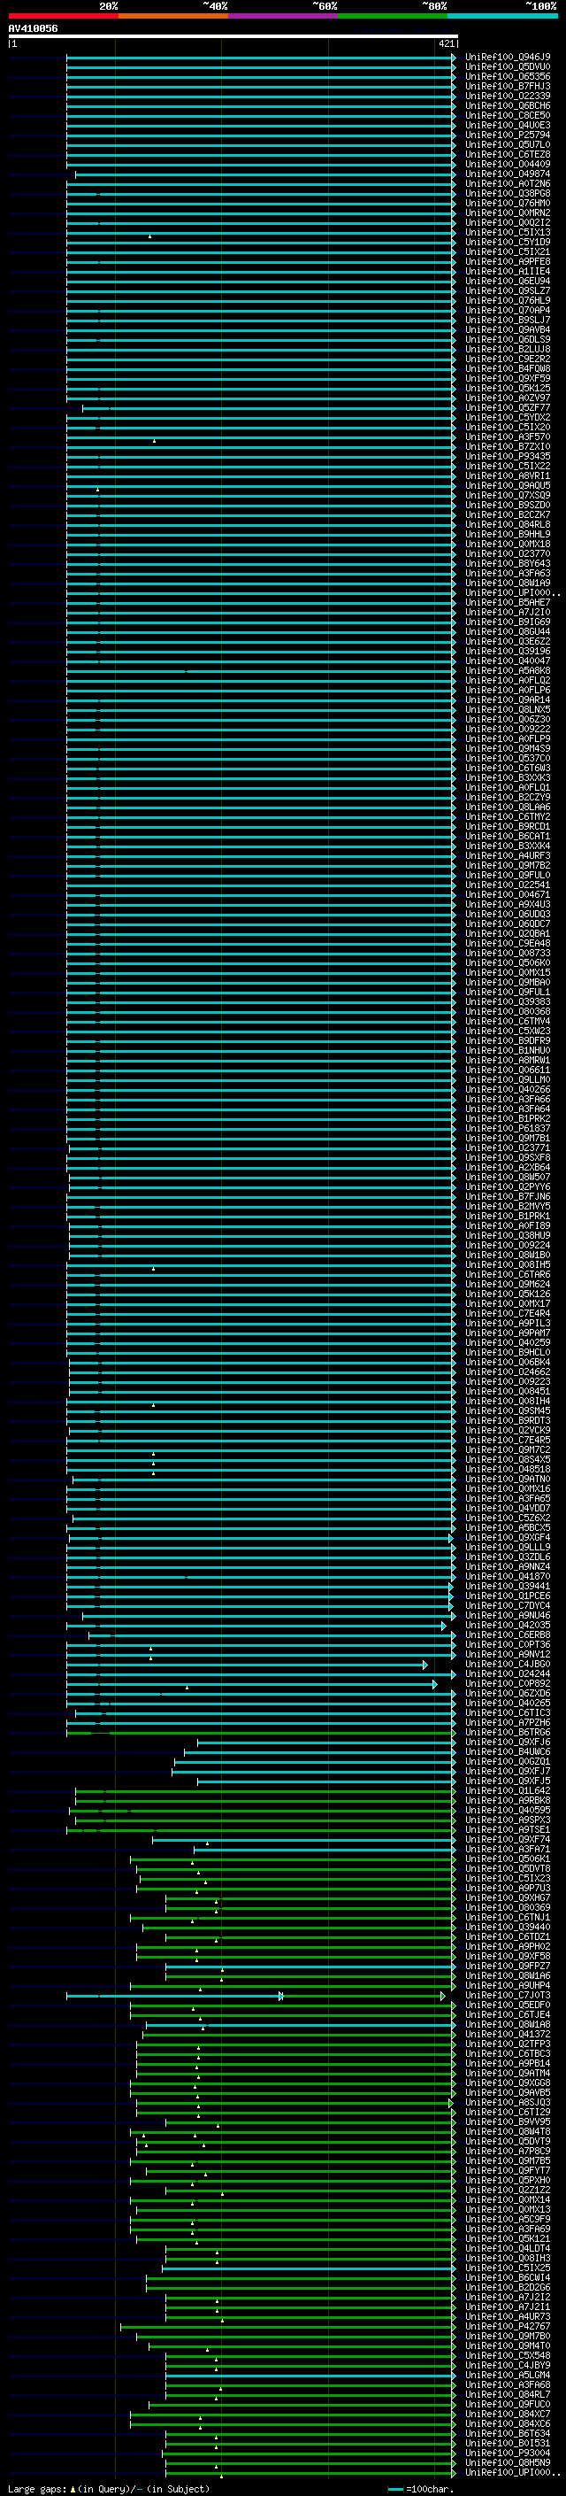Click the green ~80% identity color bar

tap(393, 16)
